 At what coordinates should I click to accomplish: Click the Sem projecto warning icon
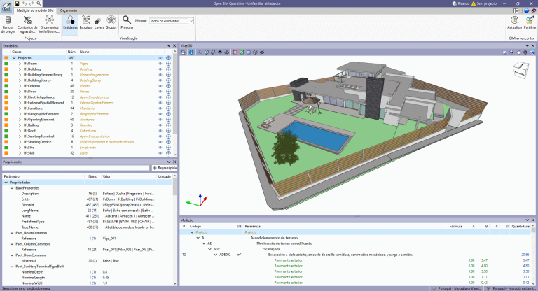coord(474,3)
